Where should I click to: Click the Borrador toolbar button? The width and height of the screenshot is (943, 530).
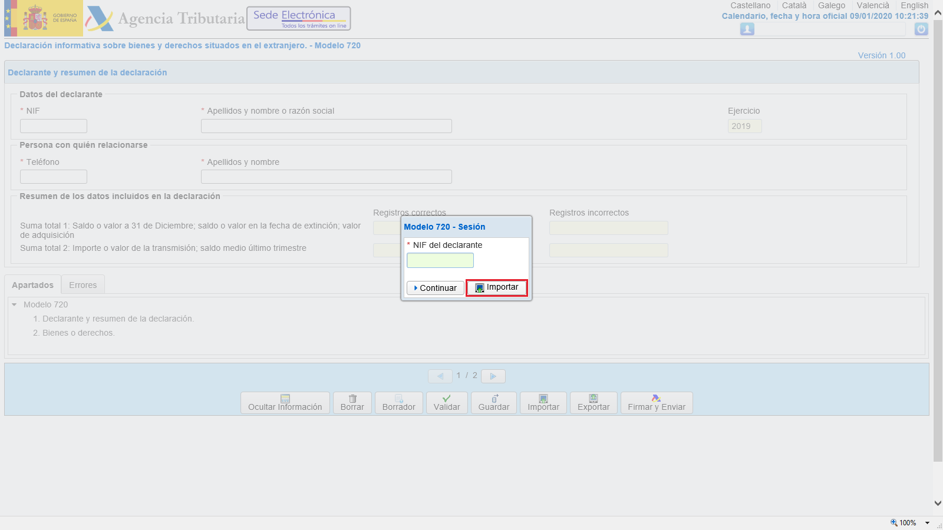(399, 403)
